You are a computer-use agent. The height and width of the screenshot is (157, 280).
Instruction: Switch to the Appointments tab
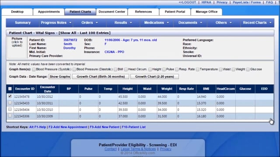pos(49,12)
